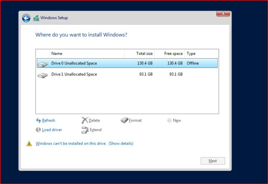This screenshot has width=268, height=184.
Task: Select Drive 0 Unallocated Space row
Action: (127, 63)
